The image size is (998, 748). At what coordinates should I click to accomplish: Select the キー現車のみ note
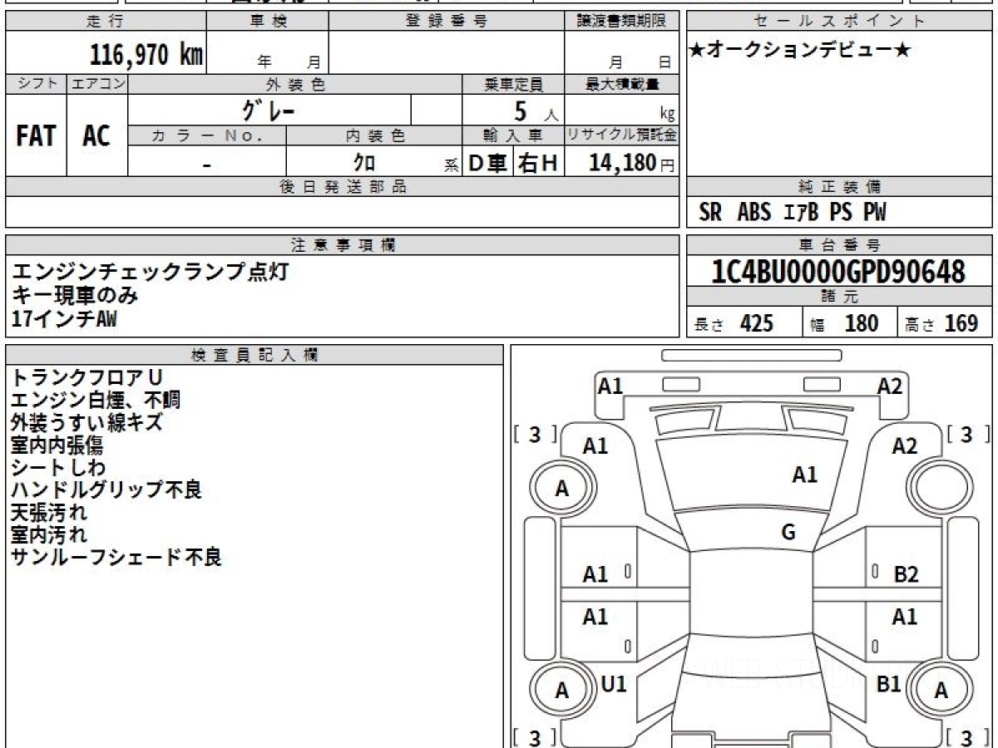coord(75,294)
